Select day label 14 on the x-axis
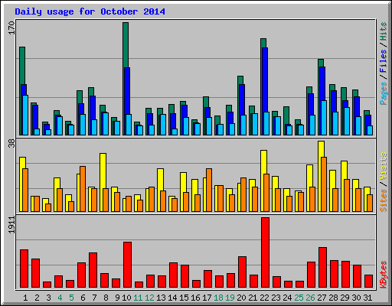This screenshot has width=392, height=306. tap(172, 298)
